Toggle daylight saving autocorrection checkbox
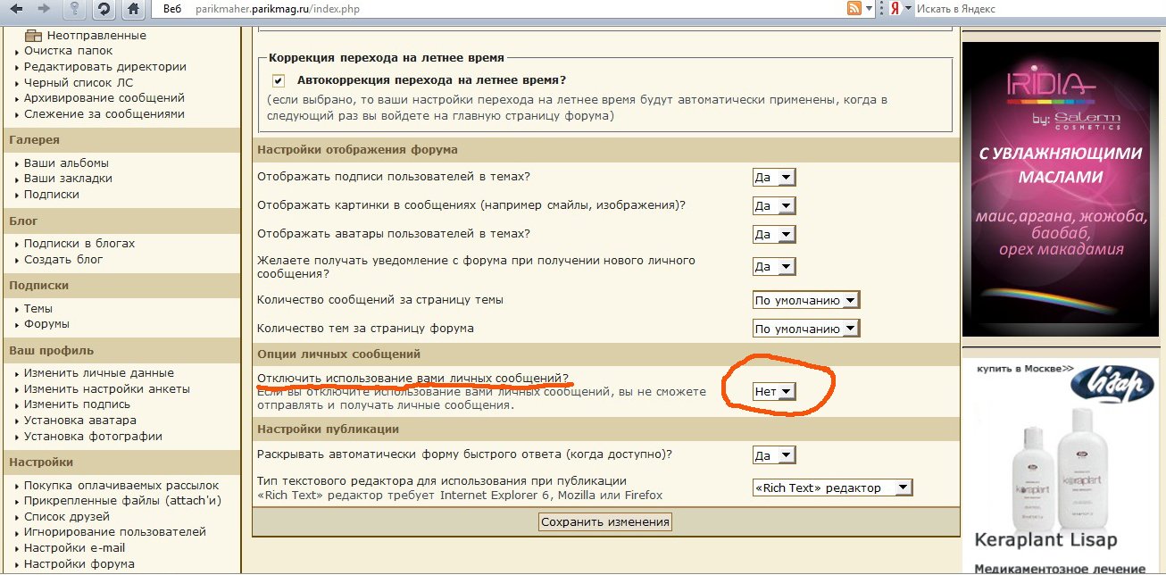1166x575 pixels. click(x=279, y=79)
